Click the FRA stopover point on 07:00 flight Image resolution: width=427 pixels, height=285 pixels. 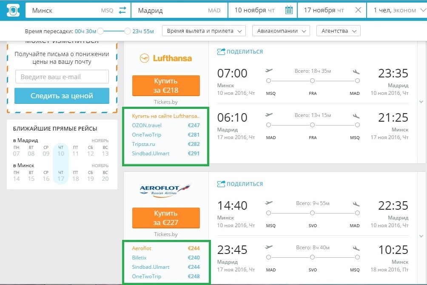[312, 81]
